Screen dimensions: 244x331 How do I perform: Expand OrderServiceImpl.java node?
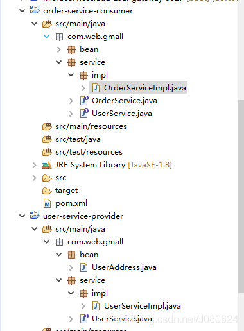click(83, 88)
